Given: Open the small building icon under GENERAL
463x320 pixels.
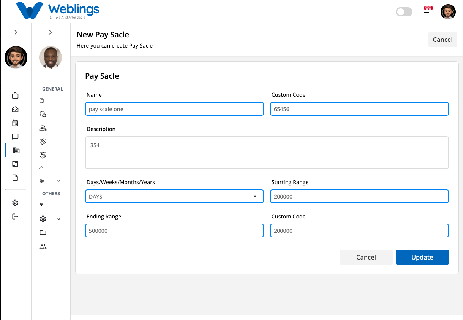Looking at the screenshot, I should tap(42, 101).
